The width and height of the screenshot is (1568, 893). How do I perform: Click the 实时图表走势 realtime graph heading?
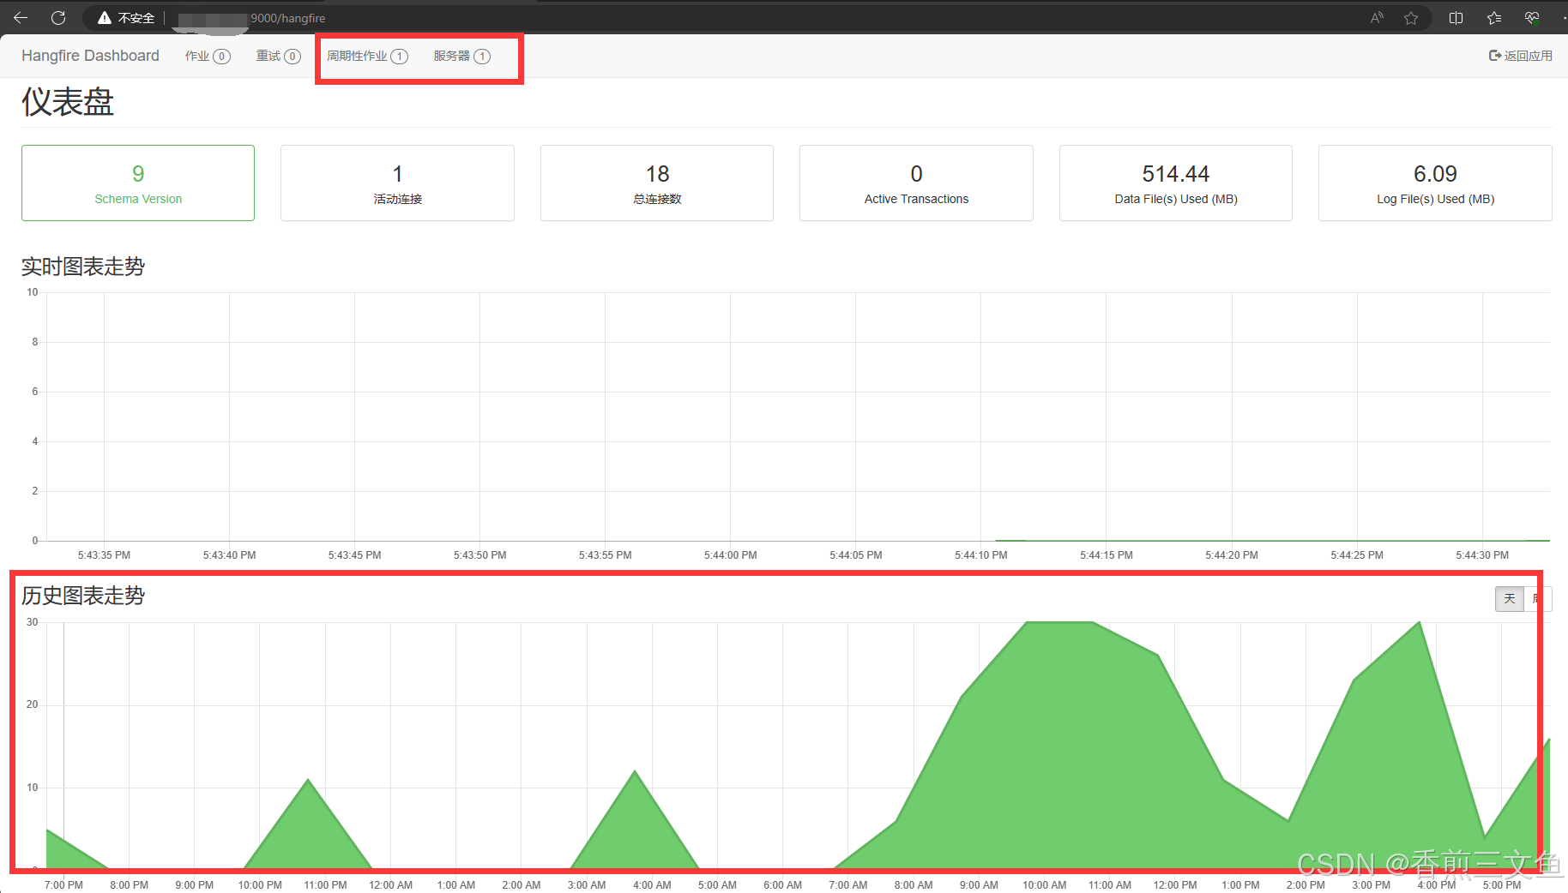(83, 267)
